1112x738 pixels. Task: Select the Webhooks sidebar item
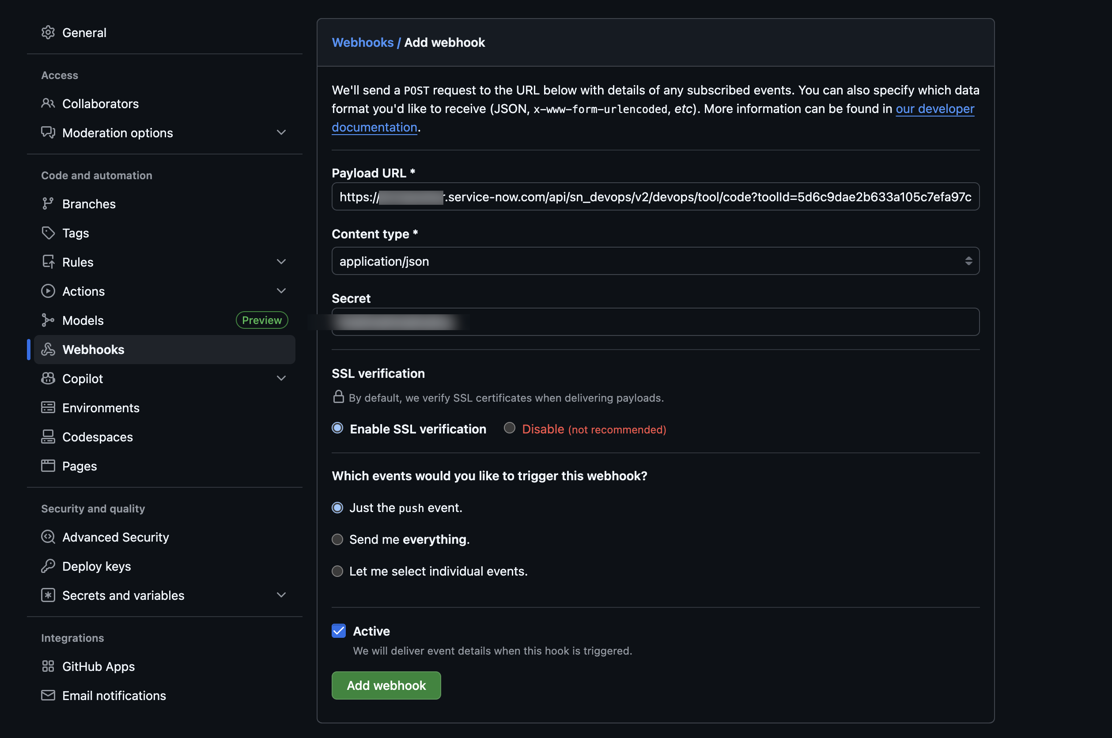(165, 350)
